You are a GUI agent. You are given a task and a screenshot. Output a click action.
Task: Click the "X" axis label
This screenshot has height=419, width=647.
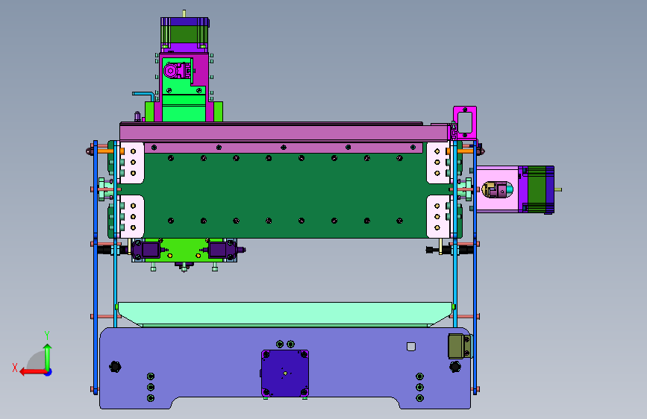pos(15,368)
